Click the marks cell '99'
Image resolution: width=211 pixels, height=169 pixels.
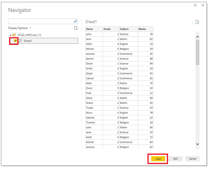pos(146,63)
